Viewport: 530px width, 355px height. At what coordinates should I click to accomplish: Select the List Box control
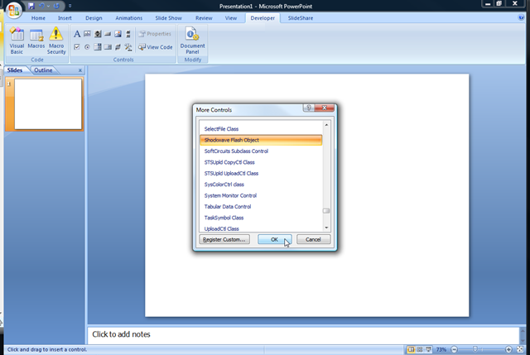[x=108, y=47]
